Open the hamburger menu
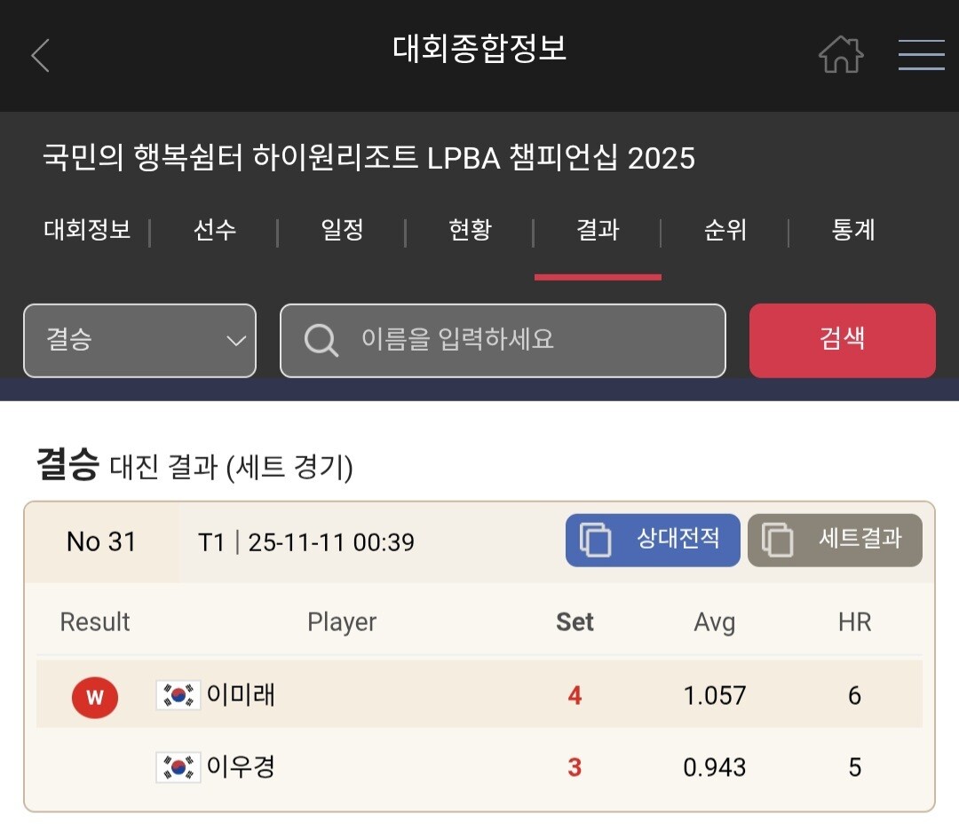Screen dimensions: 959x830 click(921, 55)
